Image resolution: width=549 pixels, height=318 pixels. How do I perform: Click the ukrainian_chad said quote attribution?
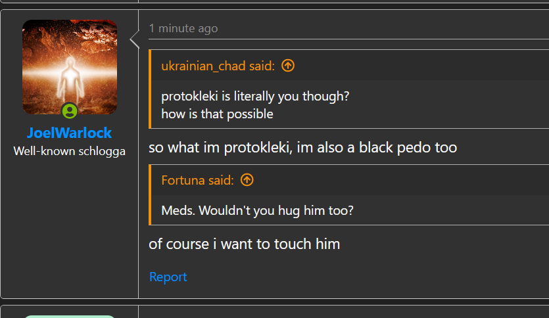[218, 66]
